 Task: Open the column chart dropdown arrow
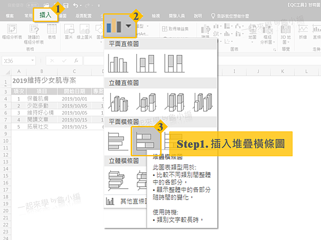128,26
